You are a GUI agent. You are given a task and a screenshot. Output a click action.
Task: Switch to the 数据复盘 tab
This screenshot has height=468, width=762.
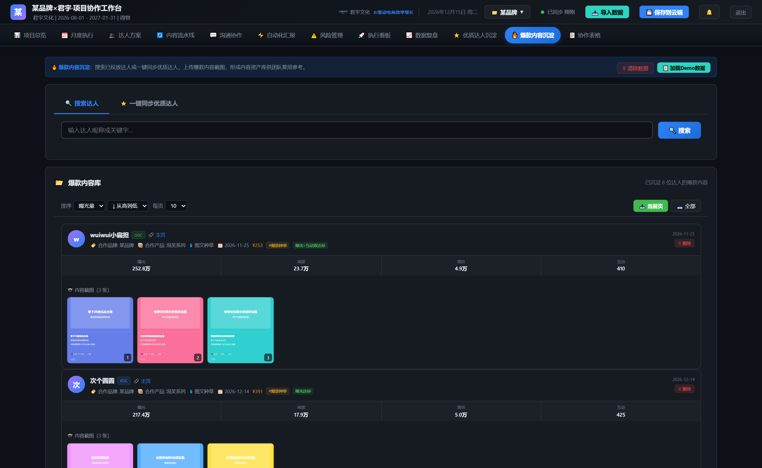(x=422, y=35)
